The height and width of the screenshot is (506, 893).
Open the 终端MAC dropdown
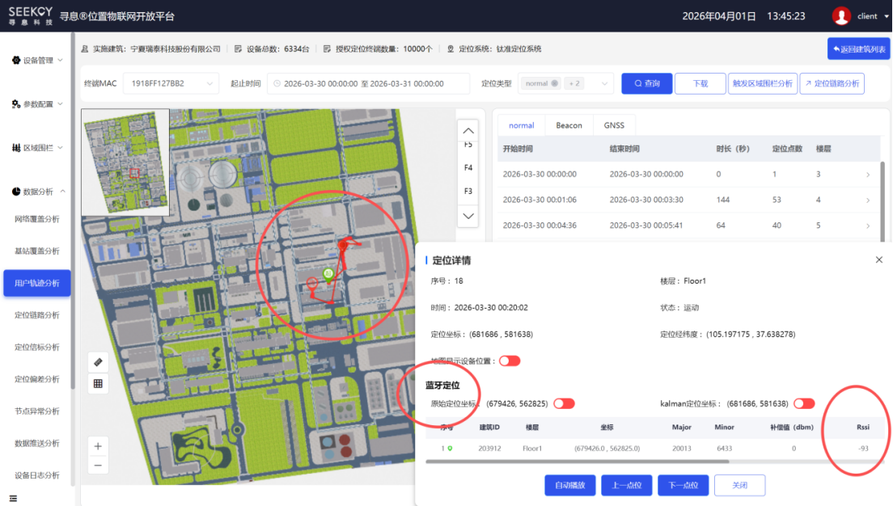[171, 84]
